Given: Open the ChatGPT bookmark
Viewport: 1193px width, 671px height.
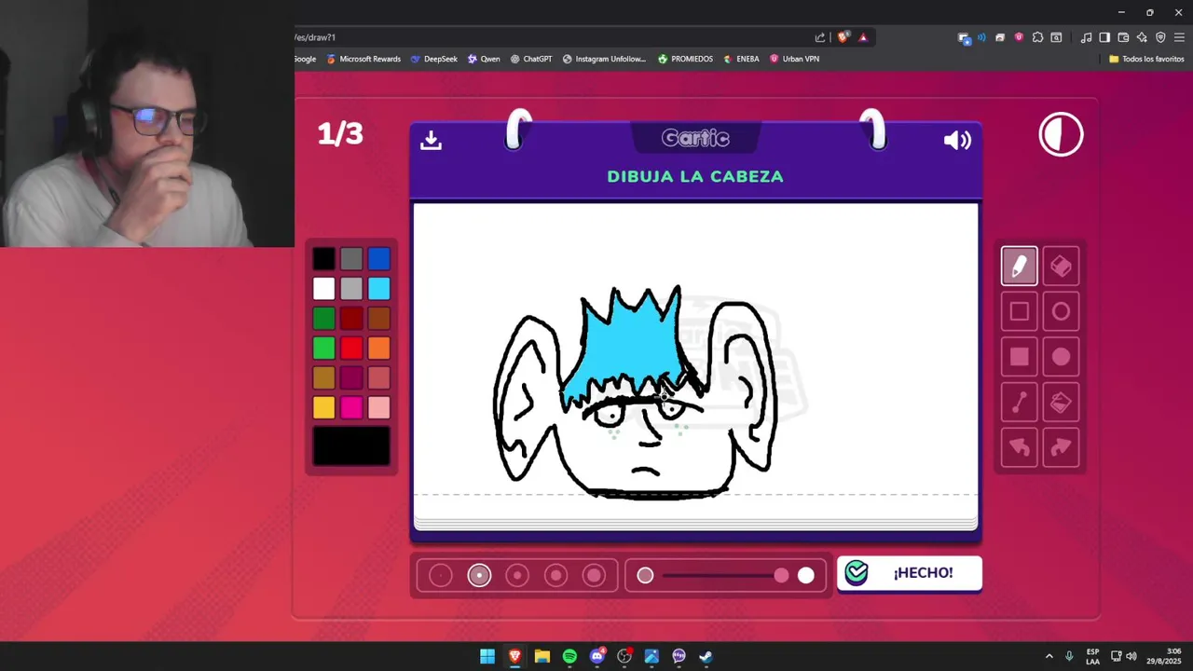Looking at the screenshot, I should click(x=530, y=59).
